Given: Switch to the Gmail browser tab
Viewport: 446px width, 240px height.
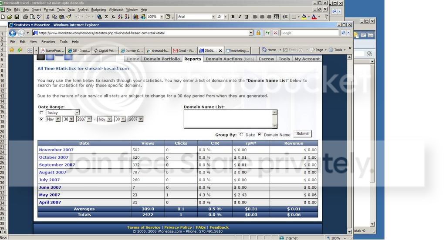Looking at the screenshot, I should (185, 50).
